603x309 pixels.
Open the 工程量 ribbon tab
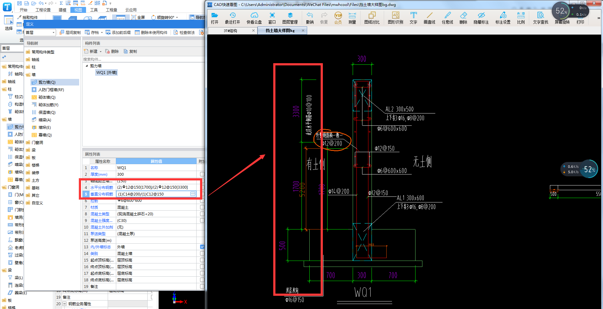111,10
